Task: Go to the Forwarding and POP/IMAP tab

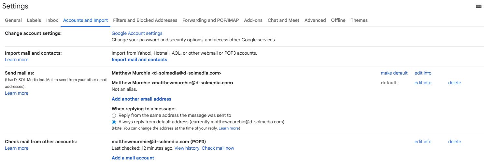Action: tap(210, 20)
